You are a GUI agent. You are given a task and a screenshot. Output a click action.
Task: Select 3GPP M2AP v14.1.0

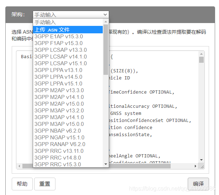click(x=68, y=97)
